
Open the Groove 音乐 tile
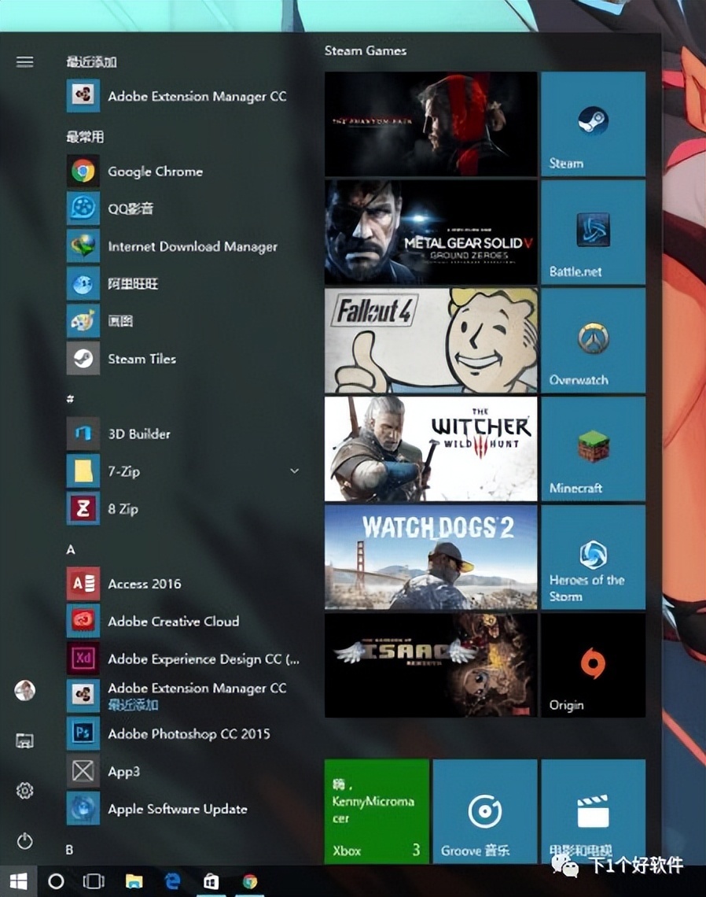pos(485,811)
